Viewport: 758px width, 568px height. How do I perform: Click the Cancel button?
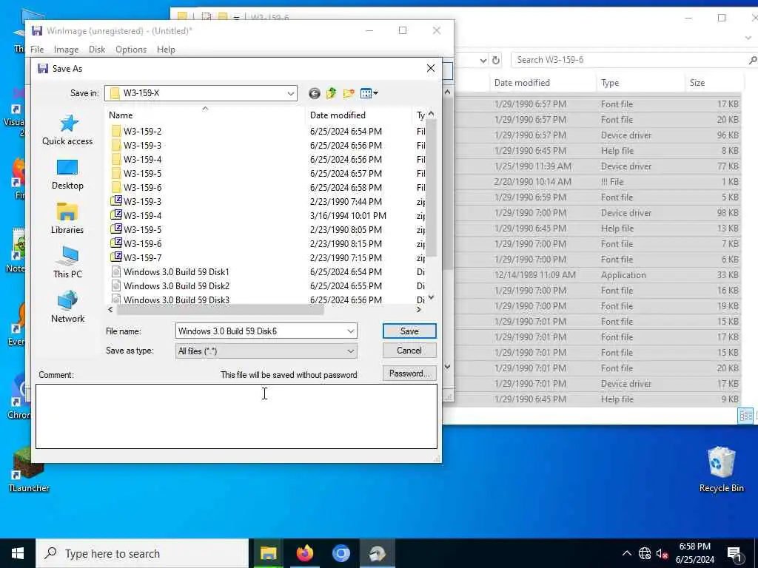[409, 350]
